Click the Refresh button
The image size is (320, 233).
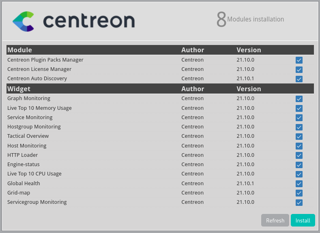pos(275,220)
